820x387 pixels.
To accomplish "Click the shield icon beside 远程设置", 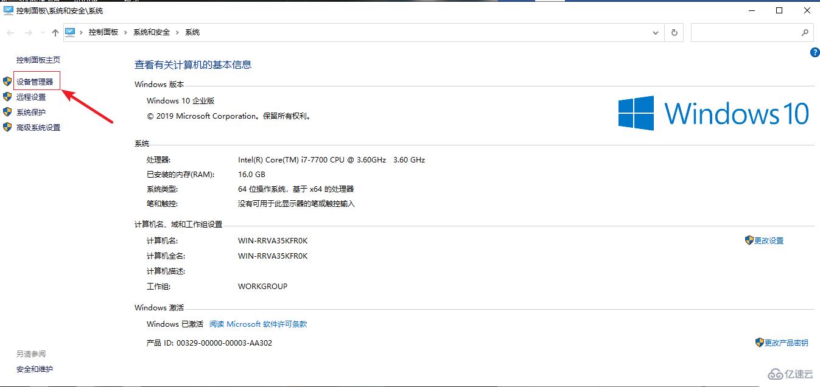I will pos(7,97).
